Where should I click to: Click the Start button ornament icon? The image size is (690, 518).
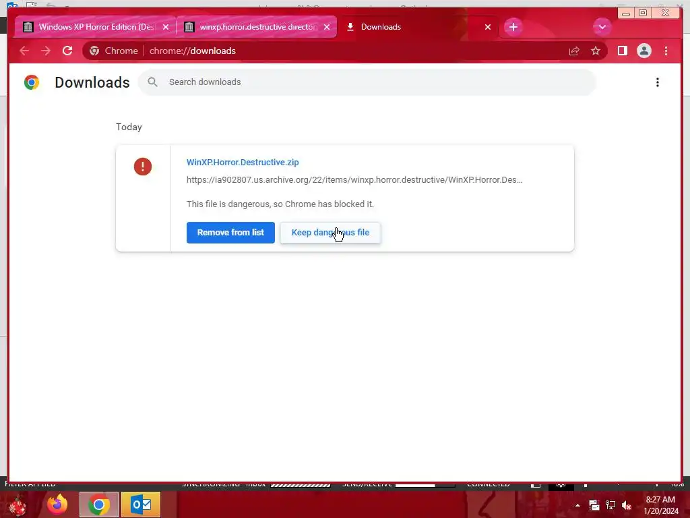18,505
